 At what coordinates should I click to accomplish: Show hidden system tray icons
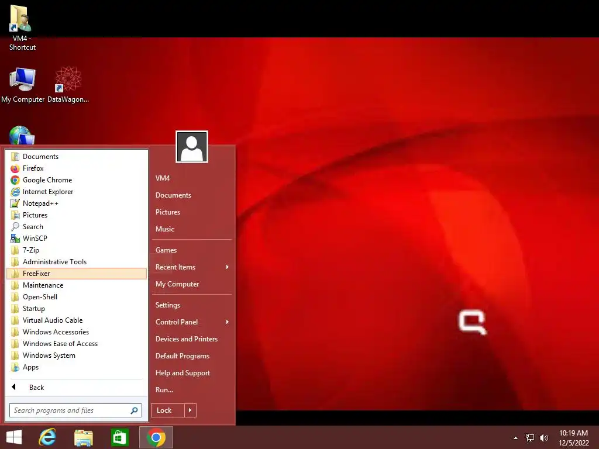[x=516, y=438]
